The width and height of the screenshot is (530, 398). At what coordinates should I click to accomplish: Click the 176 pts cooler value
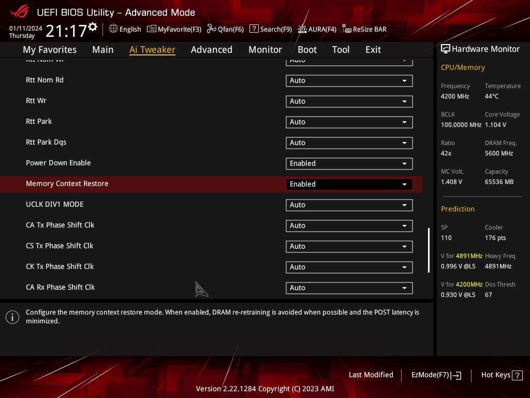495,237
